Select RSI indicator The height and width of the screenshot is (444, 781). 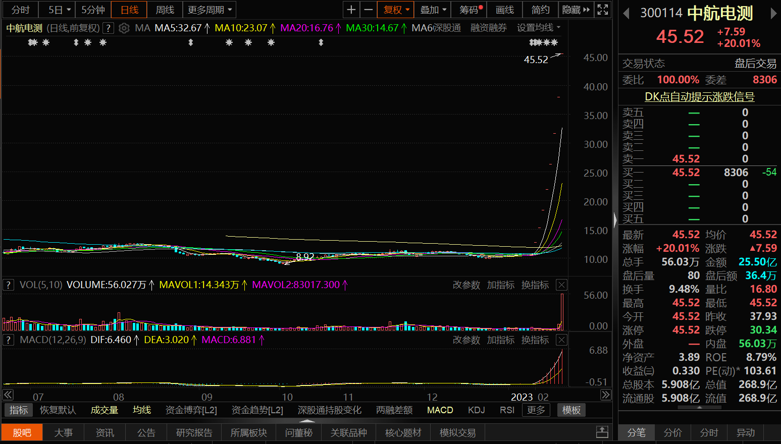(507, 410)
